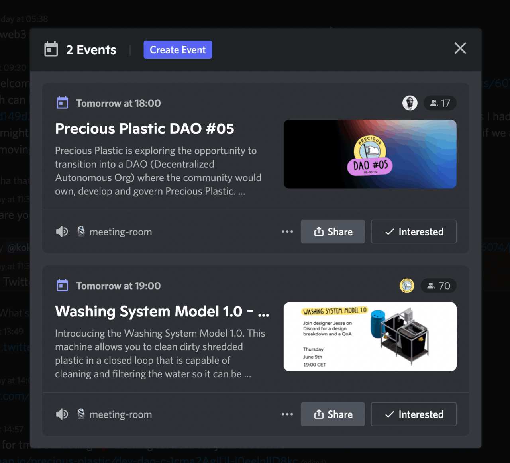Share the Precious Plastic DAO #05 event
Viewport: 510px width, 463px height.
pos(333,231)
